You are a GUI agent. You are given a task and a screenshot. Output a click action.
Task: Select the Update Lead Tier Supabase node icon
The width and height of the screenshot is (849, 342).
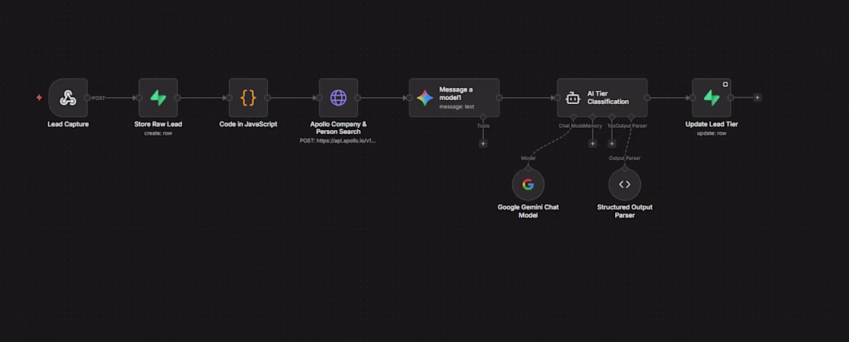click(712, 98)
